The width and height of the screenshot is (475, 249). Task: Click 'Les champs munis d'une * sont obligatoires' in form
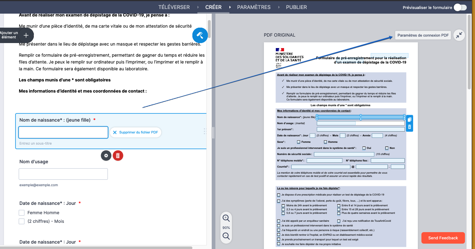click(x=65, y=80)
